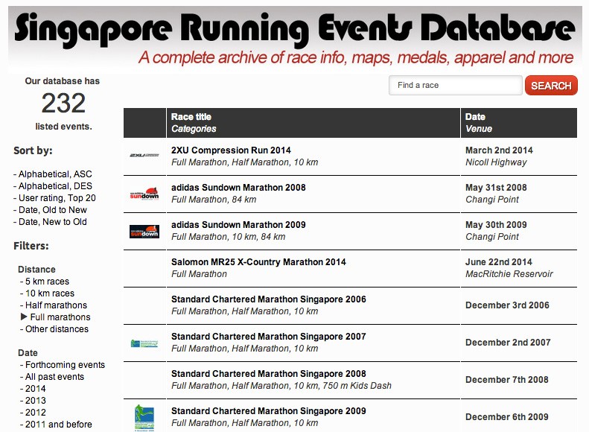The image size is (589, 432).
Task: Open adidas Sundown Marathon 2009 race
Action: (238, 225)
